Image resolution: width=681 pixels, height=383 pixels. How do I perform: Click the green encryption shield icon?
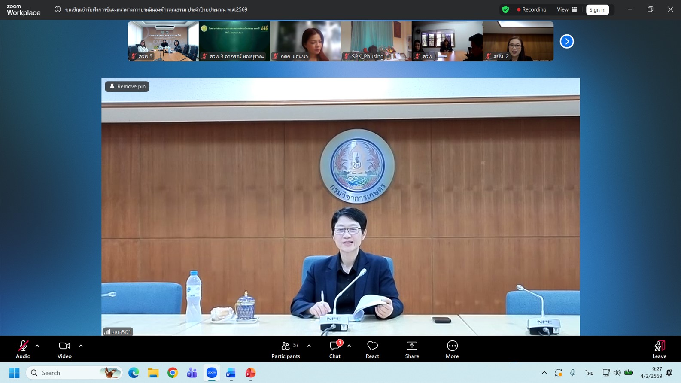coord(505,9)
